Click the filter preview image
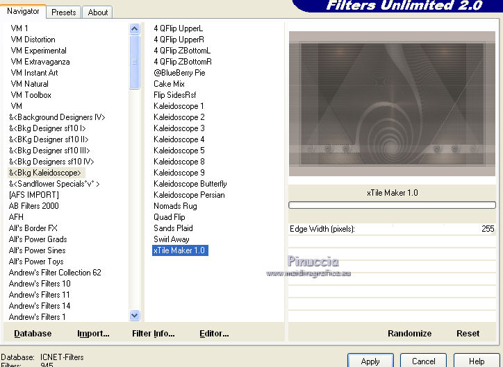The image size is (503, 367). tap(392, 103)
